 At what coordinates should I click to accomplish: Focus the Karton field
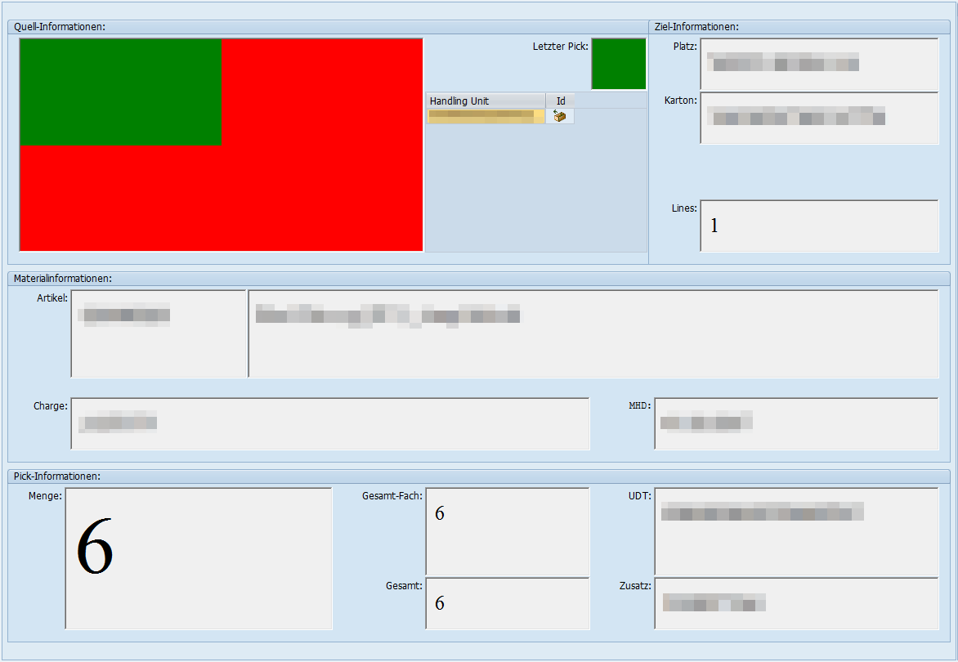pyautogui.click(x=819, y=119)
